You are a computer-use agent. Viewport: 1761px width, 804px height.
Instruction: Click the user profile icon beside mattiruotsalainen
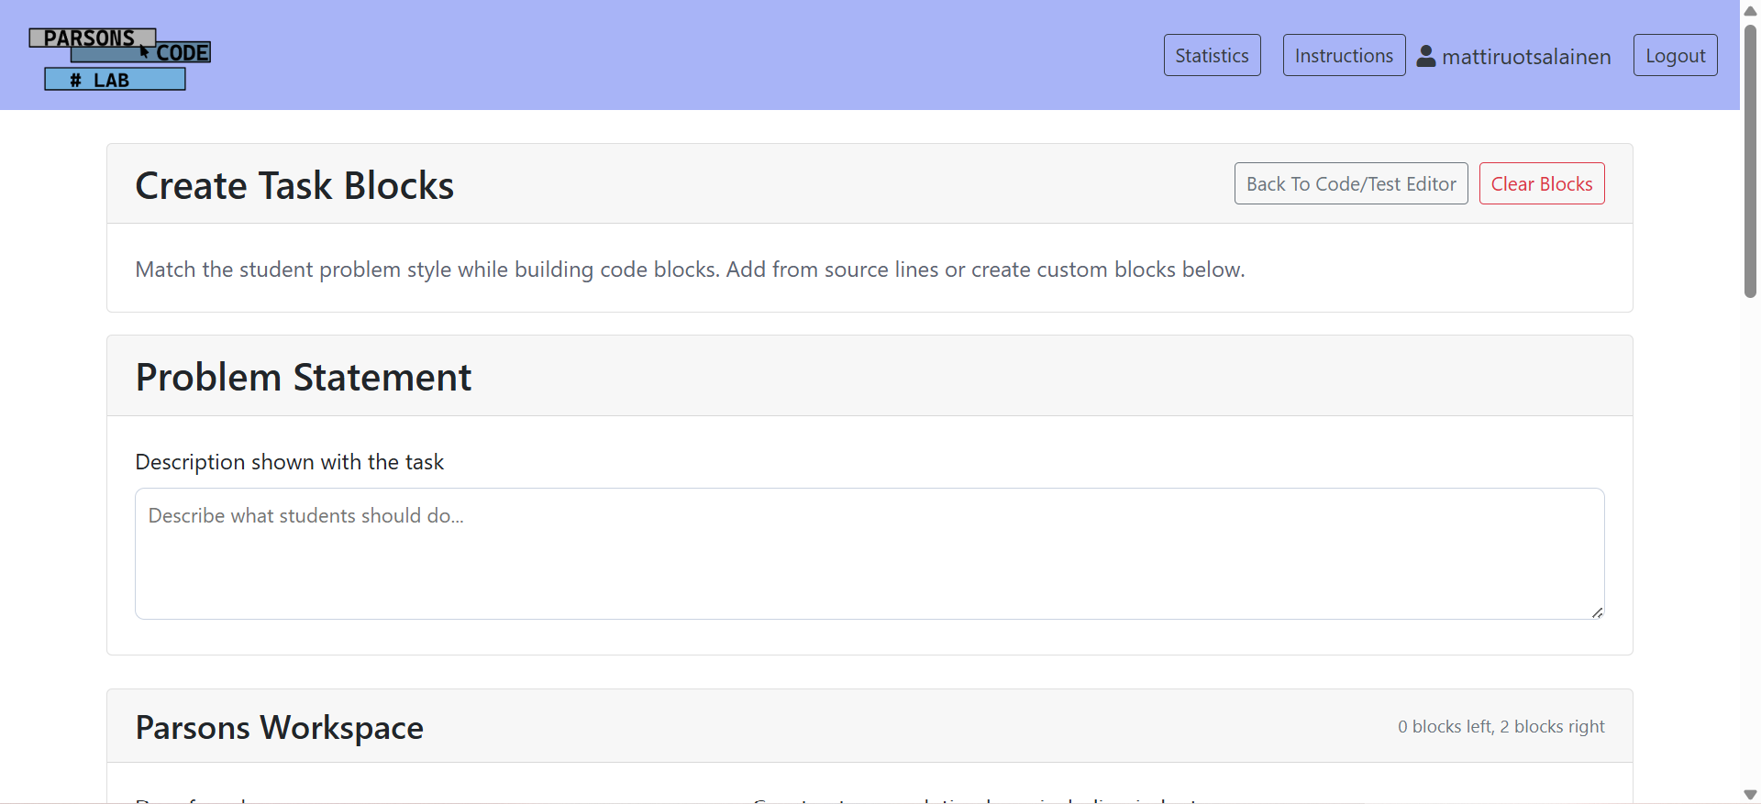pos(1426,56)
